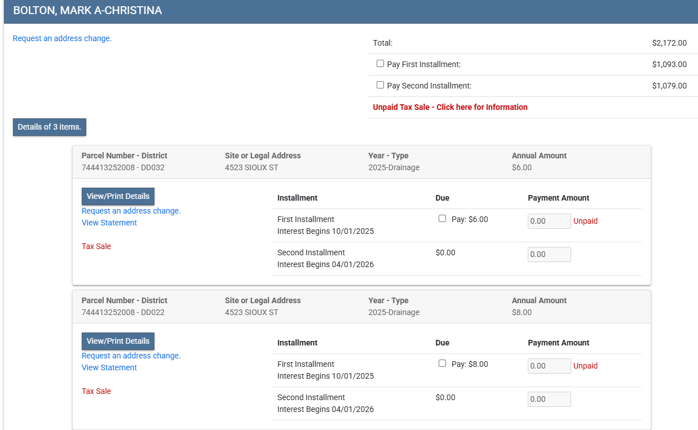
Task: Tick the Pay: $6.00 checkbox
Action: (442, 219)
